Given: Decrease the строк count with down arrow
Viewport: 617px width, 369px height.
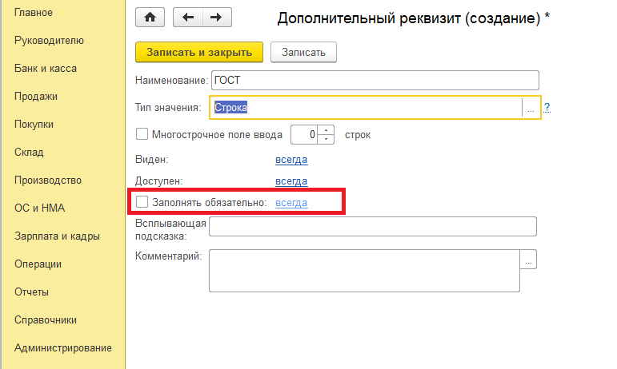Looking at the screenshot, I should click(x=326, y=139).
